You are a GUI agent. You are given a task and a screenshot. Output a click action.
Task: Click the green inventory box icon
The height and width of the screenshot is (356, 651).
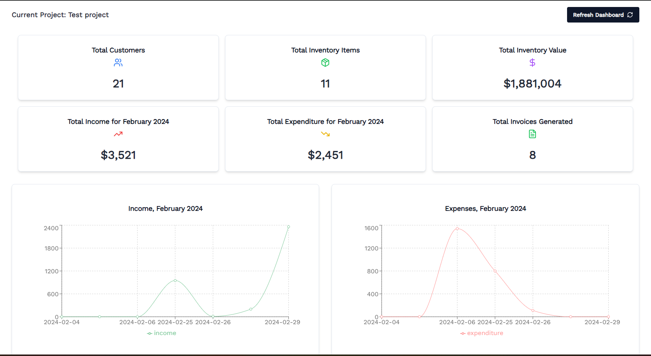[x=325, y=63]
